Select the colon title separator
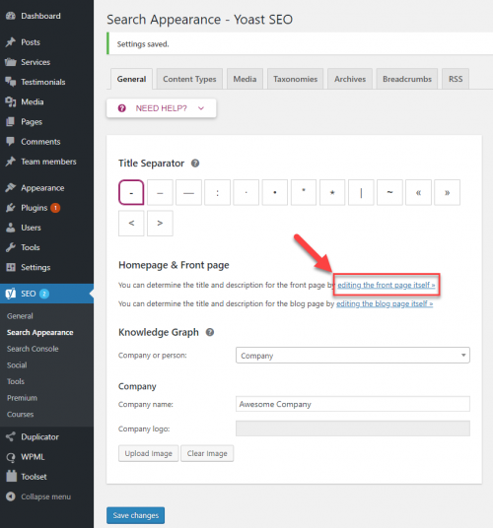 pos(217,193)
